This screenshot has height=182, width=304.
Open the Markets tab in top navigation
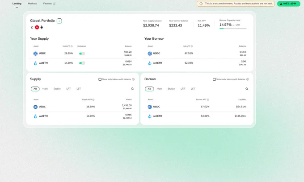(32, 4)
